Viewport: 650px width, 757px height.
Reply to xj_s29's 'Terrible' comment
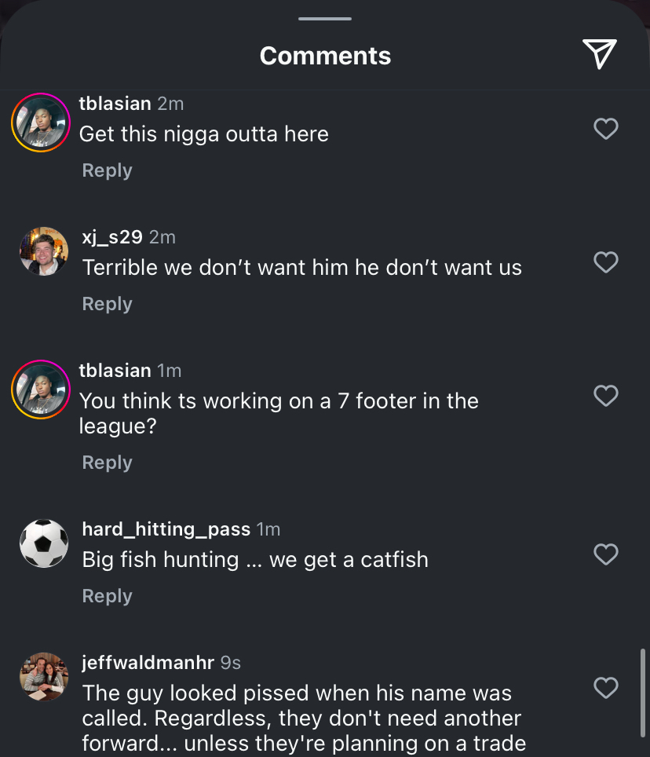tap(107, 304)
